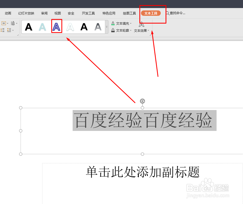
Task: Switch to the 幻灯片放映 tab
Action: point(26,13)
